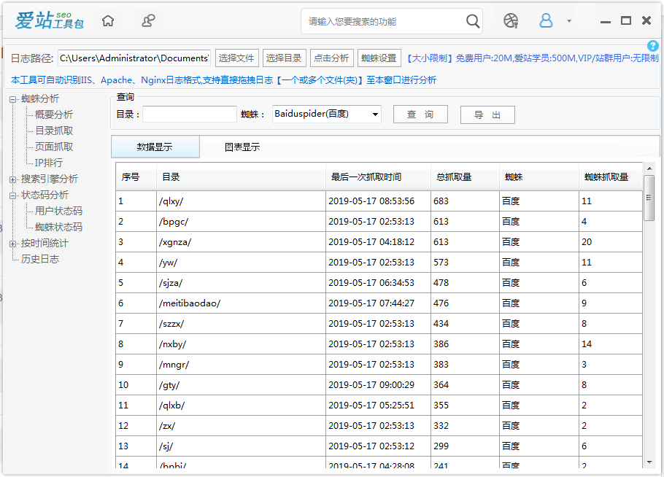Switch to the 图表显示 tab
Image resolution: width=664 pixels, height=477 pixels.
pos(242,147)
